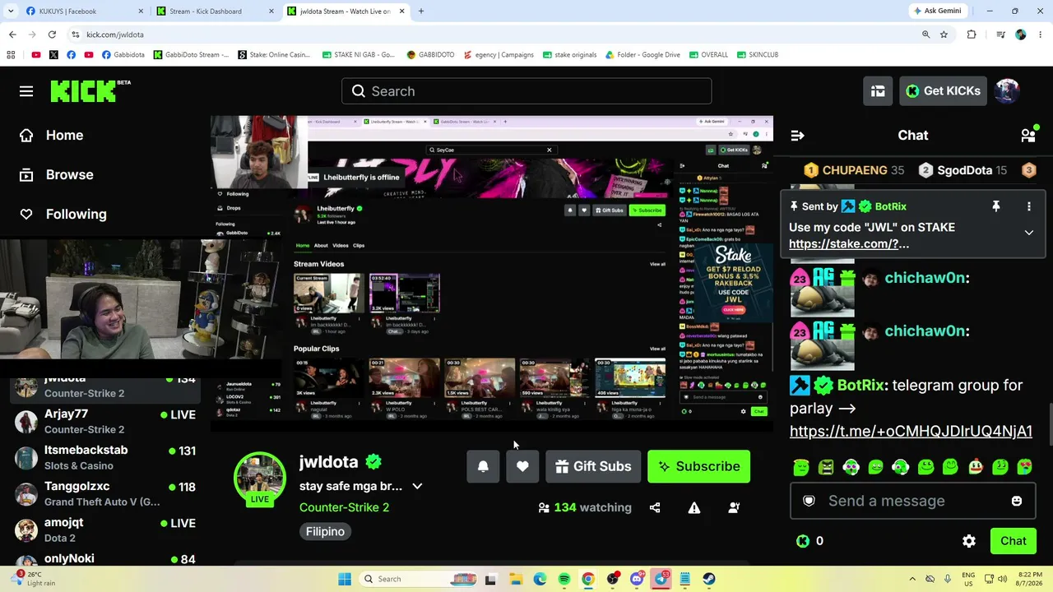The height and width of the screenshot is (592, 1053).
Task: Show the chat users list icon
Action: [1027, 136]
